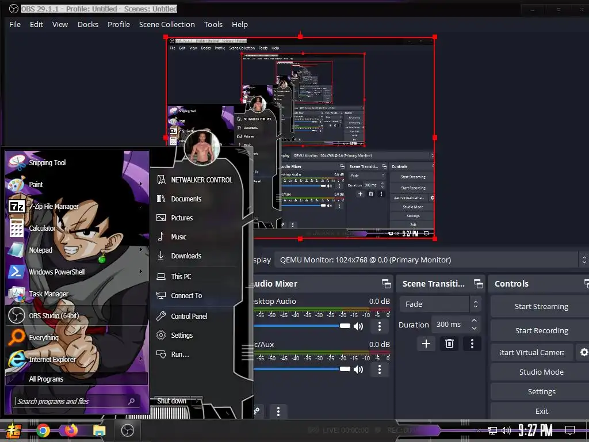Delete transition with trash icon
The image size is (589, 442).
click(449, 344)
